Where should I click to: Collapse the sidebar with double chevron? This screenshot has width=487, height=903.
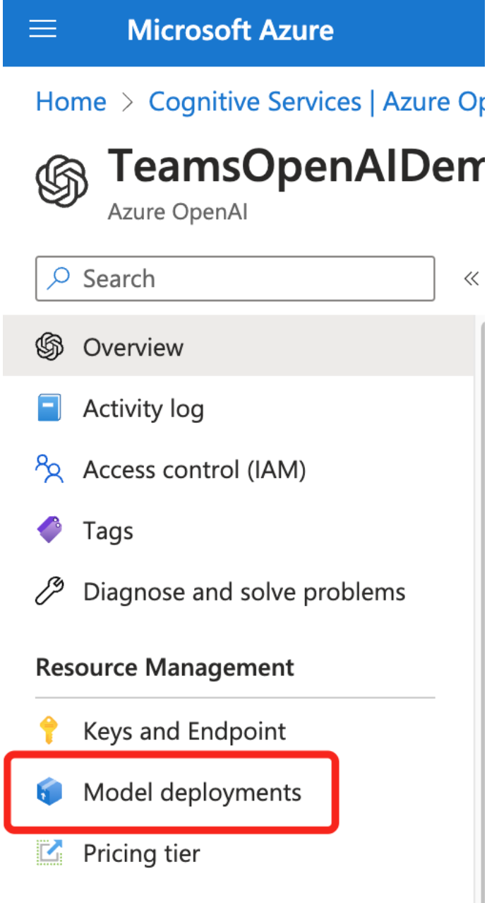coord(471,279)
